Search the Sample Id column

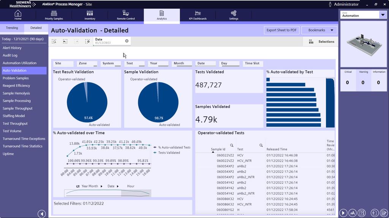pyautogui.click(x=232, y=145)
